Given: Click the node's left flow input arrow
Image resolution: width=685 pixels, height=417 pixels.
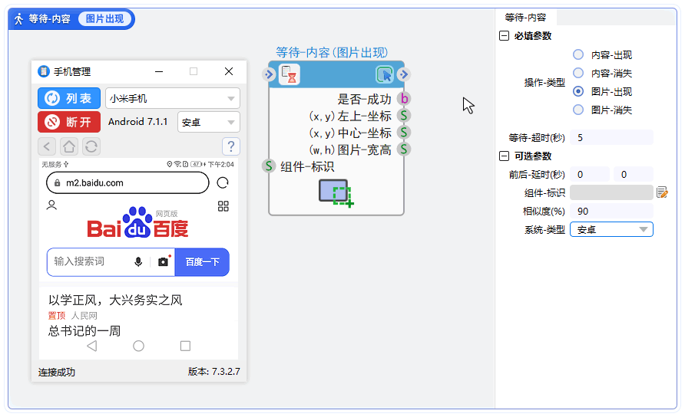Looking at the screenshot, I should coord(268,74).
